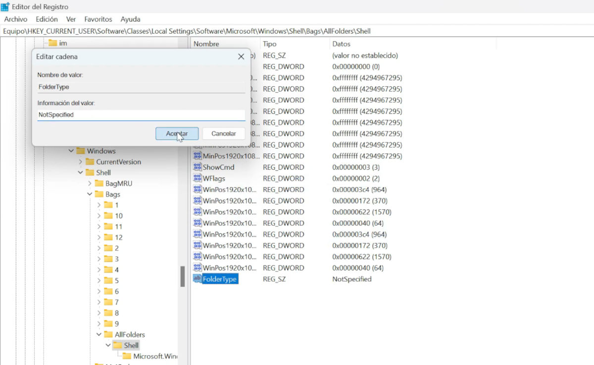Click the FolderType string value icon
This screenshot has height=365, width=594.
(197, 279)
